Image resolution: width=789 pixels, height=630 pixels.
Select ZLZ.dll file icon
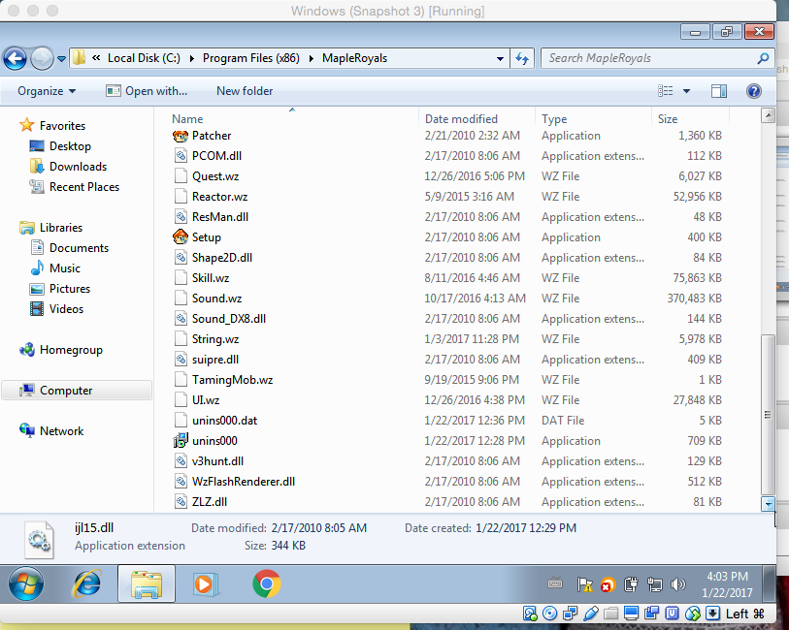tap(181, 502)
